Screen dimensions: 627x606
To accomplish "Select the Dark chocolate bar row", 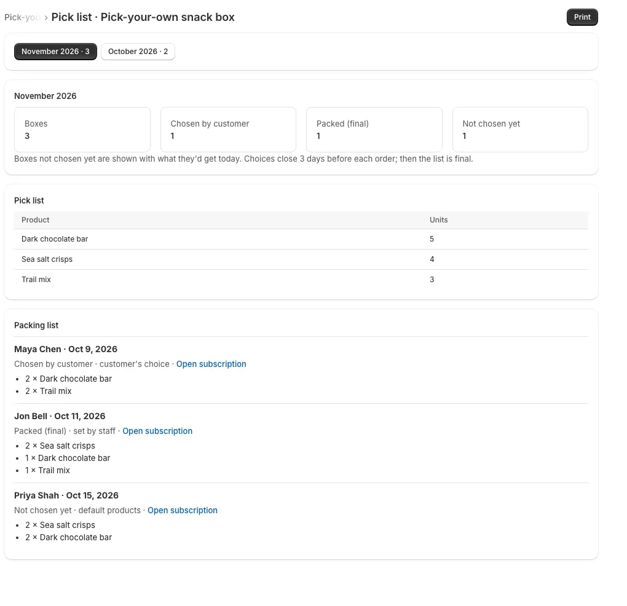I will click(x=301, y=239).
